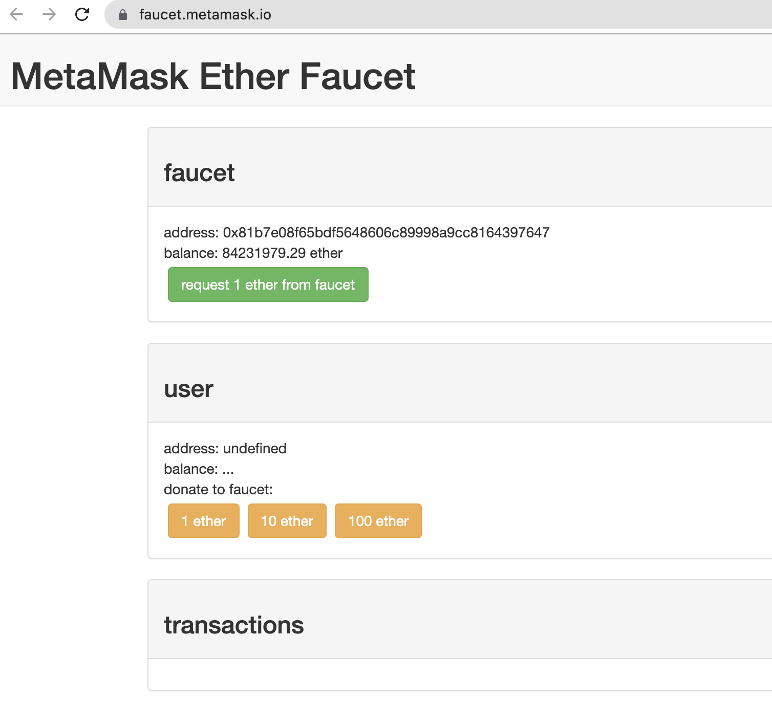Image resolution: width=772 pixels, height=702 pixels.
Task: Click the faucet balance 84231979.29 ether text
Action: click(x=282, y=253)
